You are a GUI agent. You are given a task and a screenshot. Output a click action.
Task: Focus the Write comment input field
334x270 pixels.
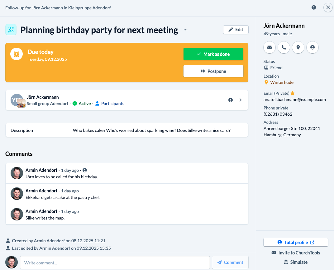coord(115,263)
